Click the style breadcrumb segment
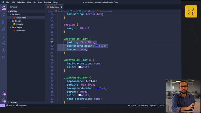The width and height of the screenshot is (201, 113). [92, 11]
